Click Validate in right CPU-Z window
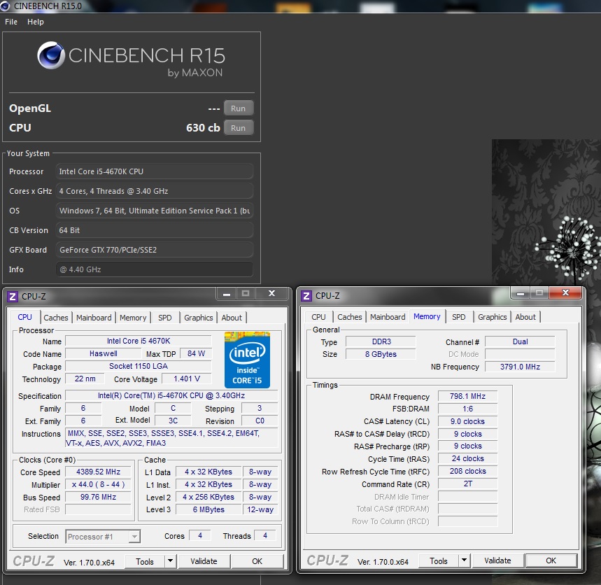This screenshot has height=585, width=601. tap(497, 561)
